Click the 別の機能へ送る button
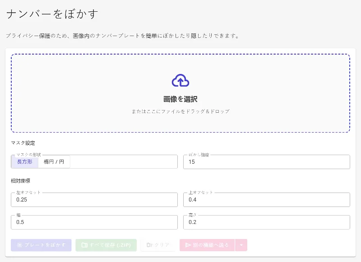This screenshot has width=361, height=262. (207, 245)
